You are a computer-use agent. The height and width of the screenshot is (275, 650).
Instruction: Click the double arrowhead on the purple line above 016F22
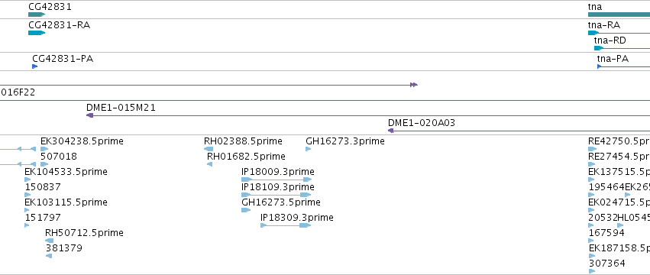(414, 85)
